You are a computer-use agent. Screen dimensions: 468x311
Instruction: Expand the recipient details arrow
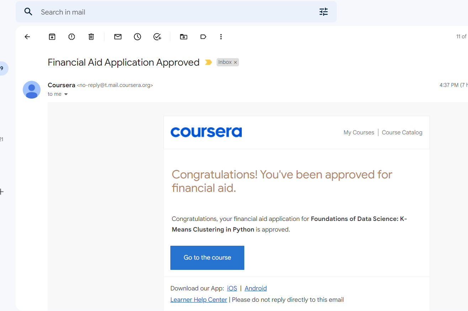[66, 94]
